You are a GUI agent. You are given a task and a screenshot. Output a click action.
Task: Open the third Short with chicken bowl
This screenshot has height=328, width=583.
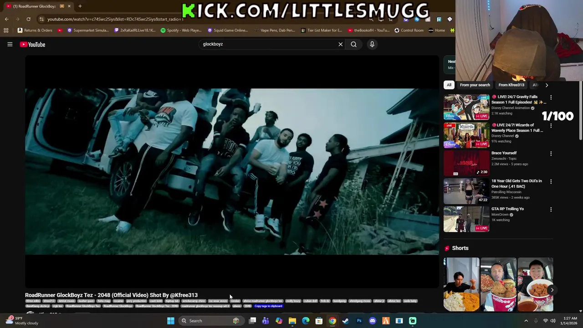(x=535, y=285)
